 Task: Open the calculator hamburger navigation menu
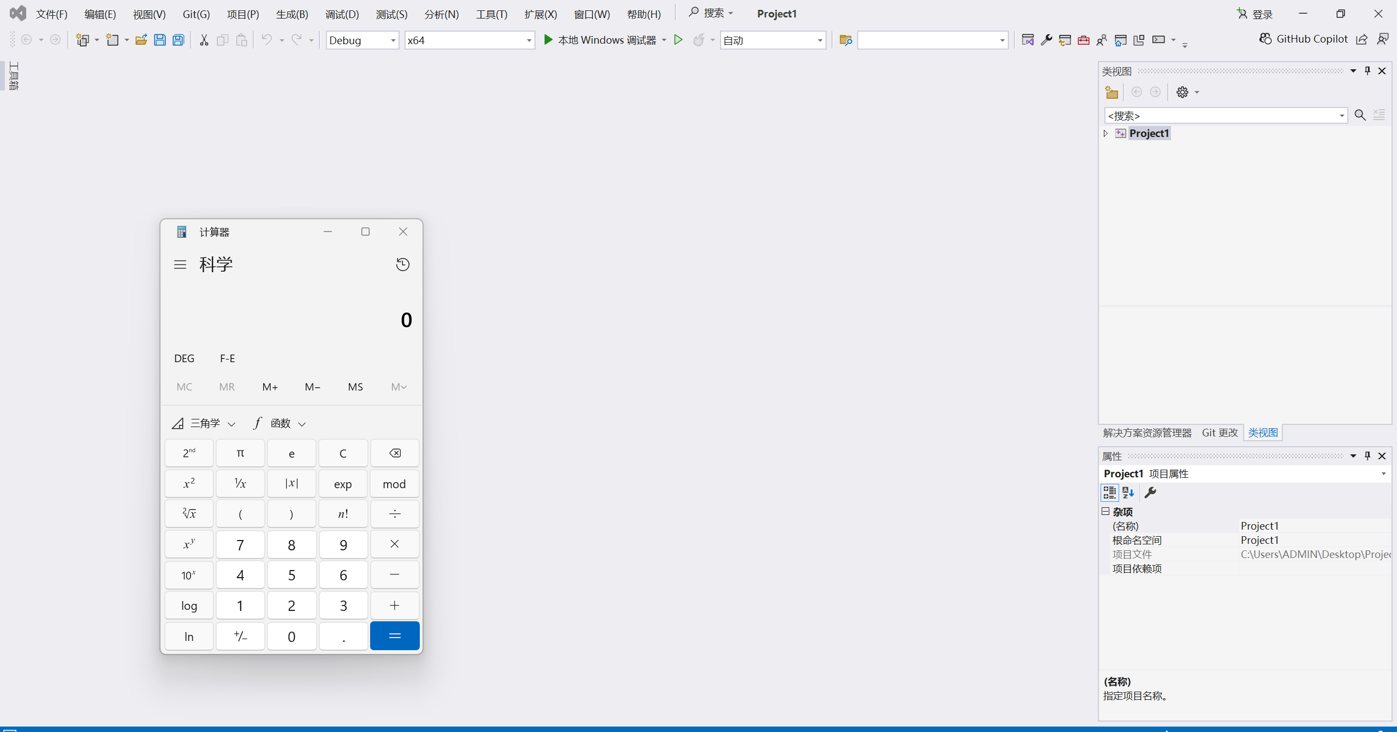[x=180, y=265]
